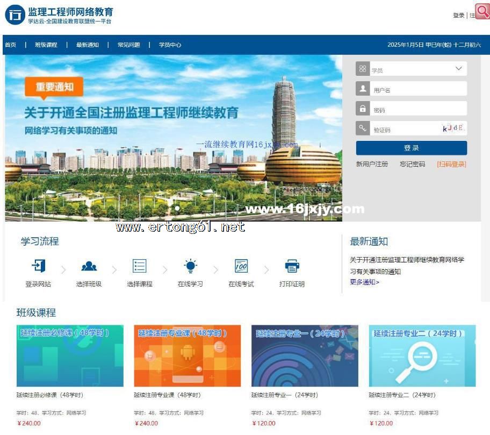Click the login website step icon
Screen dimensions: 490x435
38,266
